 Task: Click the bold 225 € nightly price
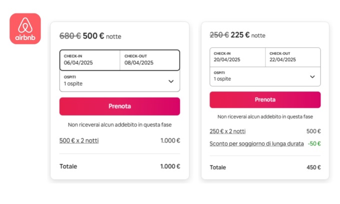click(240, 35)
